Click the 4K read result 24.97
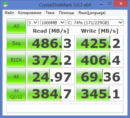This screenshot has height=118, width=130. pos(51,77)
